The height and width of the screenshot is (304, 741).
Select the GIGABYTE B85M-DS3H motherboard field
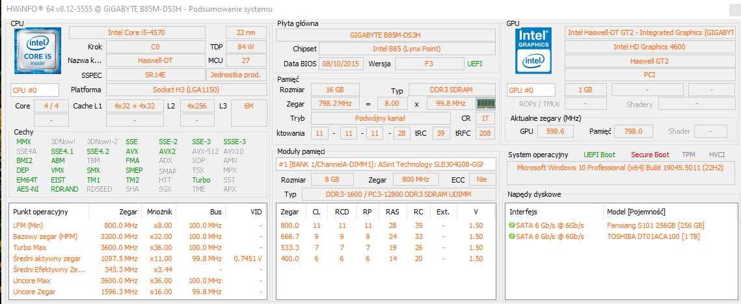pyautogui.click(x=386, y=35)
